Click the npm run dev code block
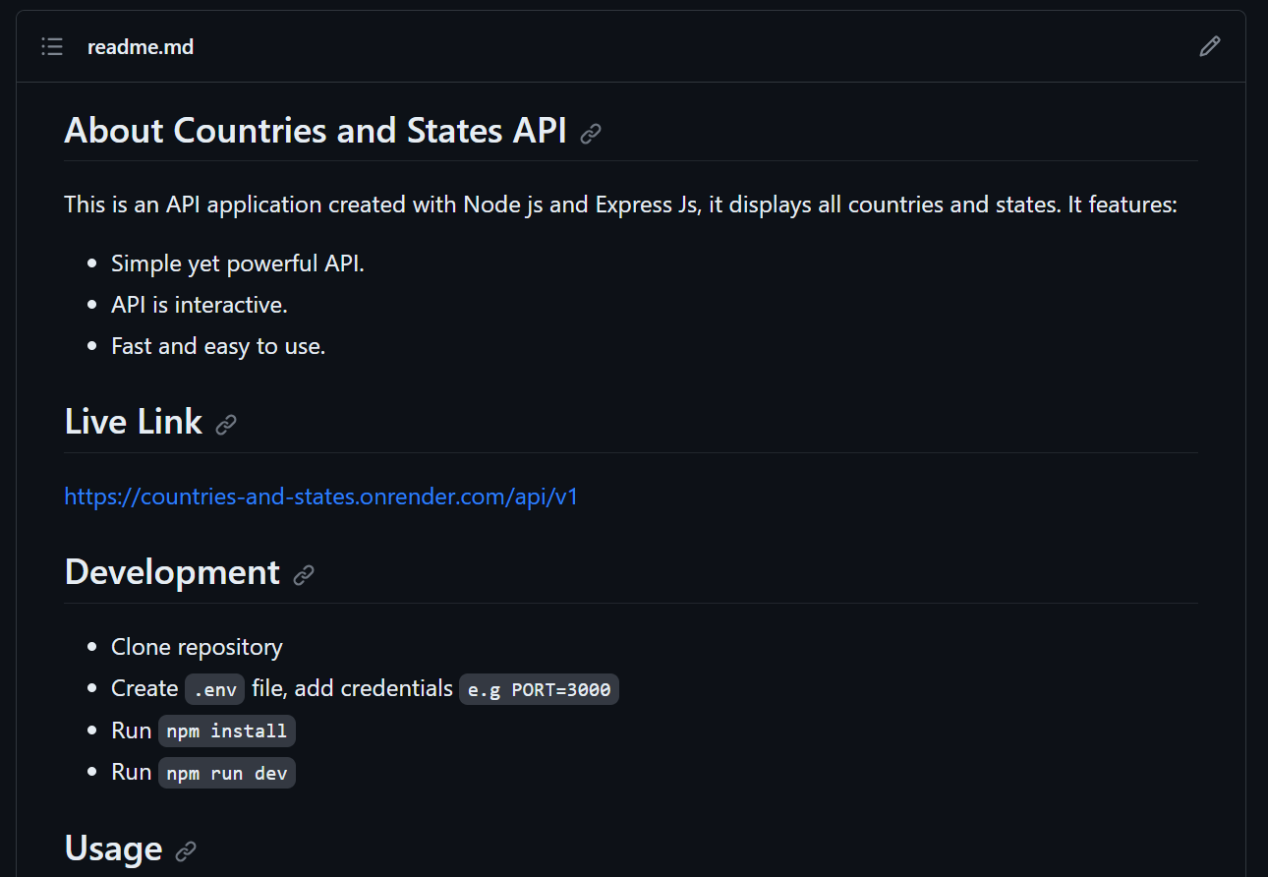Screen dimensions: 1268x877 tap(227, 772)
